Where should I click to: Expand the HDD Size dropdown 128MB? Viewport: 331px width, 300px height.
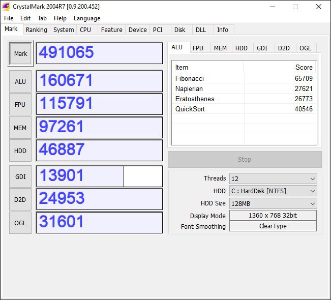pos(273,203)
